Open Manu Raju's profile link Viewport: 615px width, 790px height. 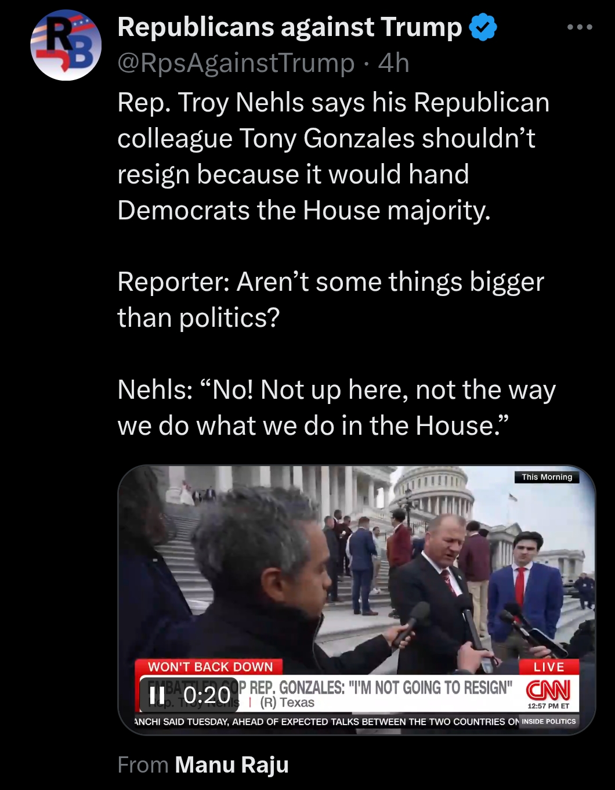[x=231, y=764]
